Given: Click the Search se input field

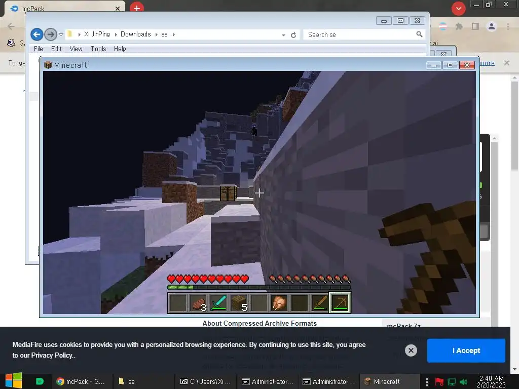Looking at the screenshot, I should coord(359,34).
